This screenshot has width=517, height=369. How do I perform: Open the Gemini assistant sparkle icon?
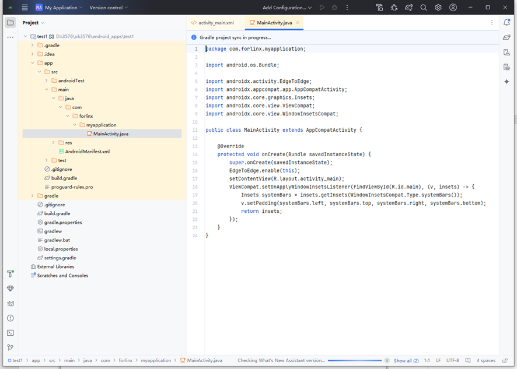506,82
